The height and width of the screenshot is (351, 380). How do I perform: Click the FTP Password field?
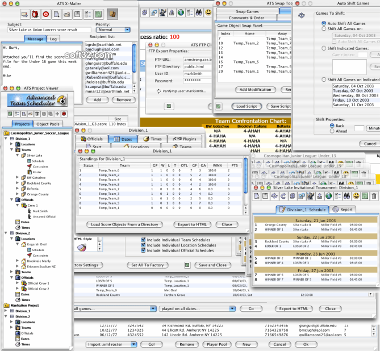click(x=197, y=81)
